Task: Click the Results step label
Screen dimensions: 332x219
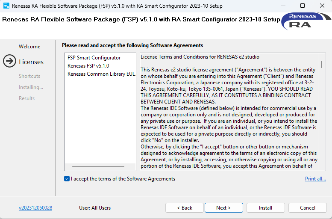Action: pyautogui.click(x=26, y=98)
